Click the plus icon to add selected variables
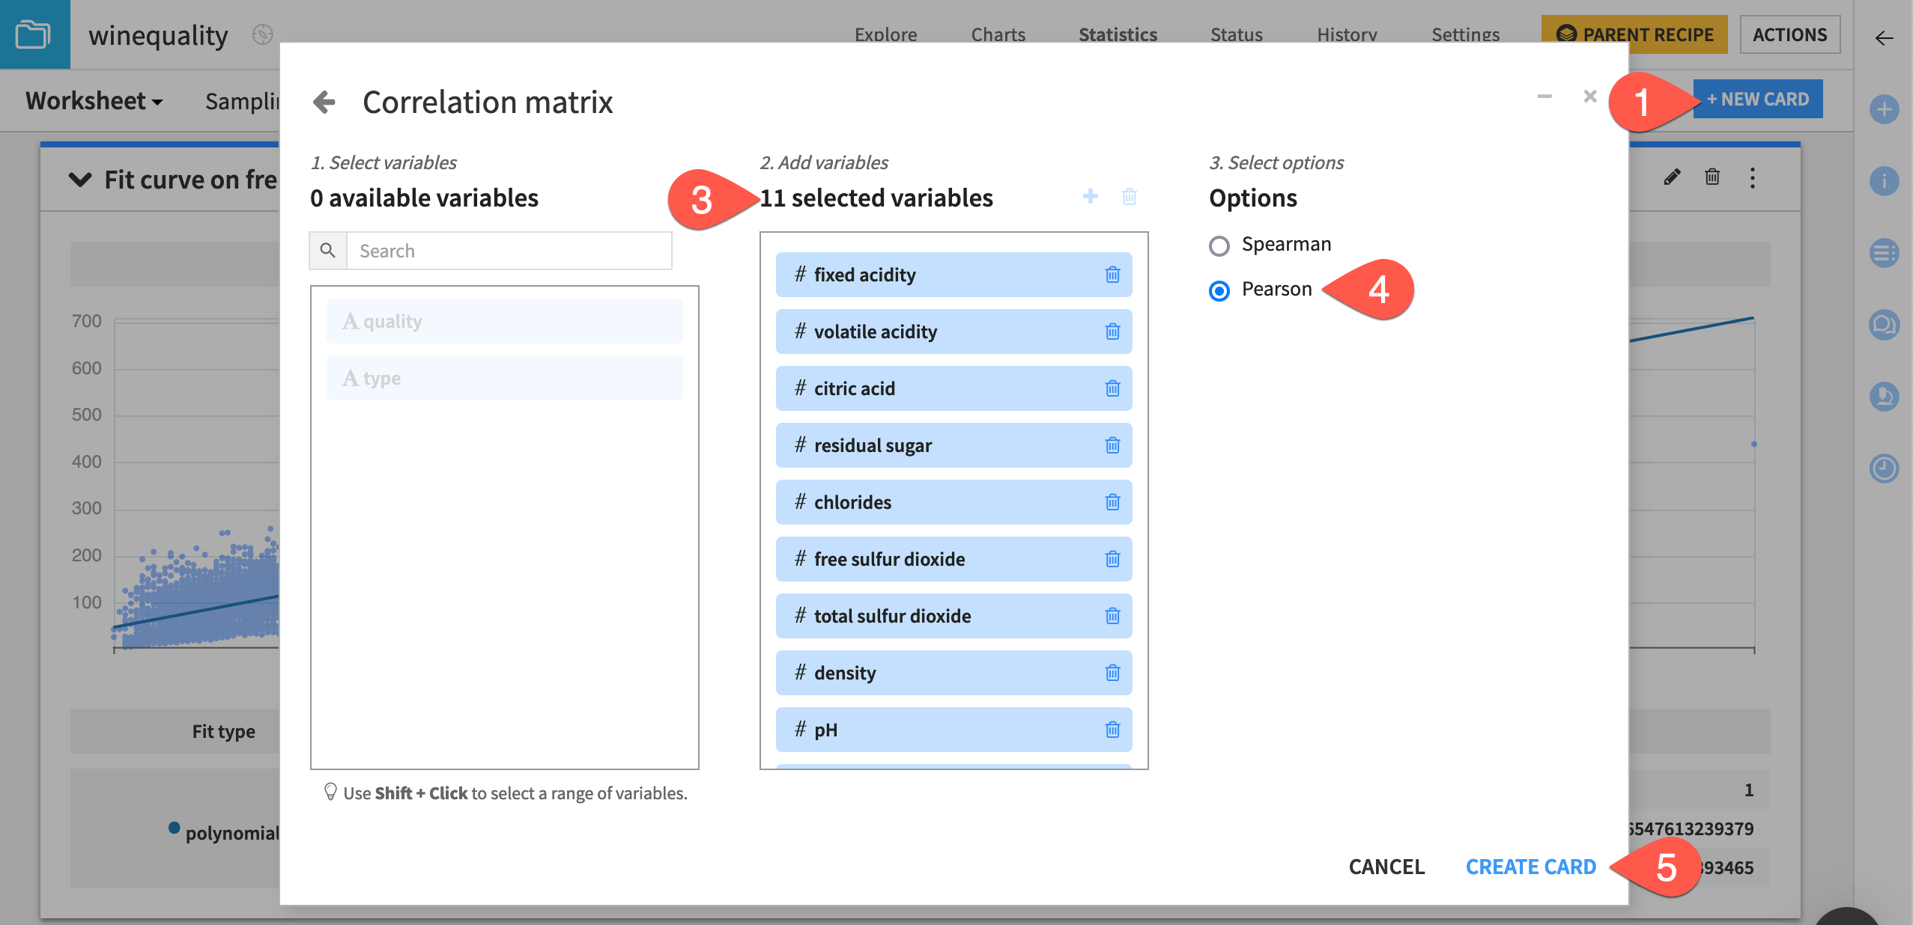The image size is (1913, 925). tap(1091, 196)
